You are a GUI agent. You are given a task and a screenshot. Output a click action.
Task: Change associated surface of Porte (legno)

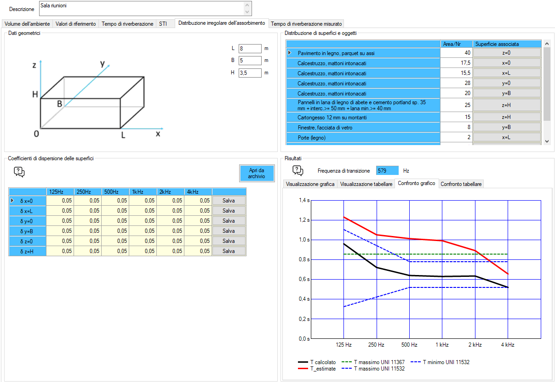tap(506, 137)
